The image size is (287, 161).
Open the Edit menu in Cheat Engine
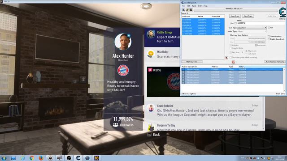(x=188, y=6)
